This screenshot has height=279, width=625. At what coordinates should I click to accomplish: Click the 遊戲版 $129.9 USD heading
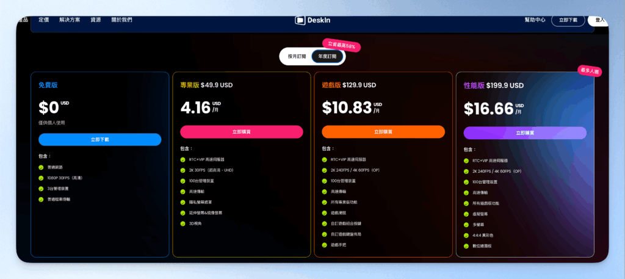pyautogui.click(x=349, y=85)
